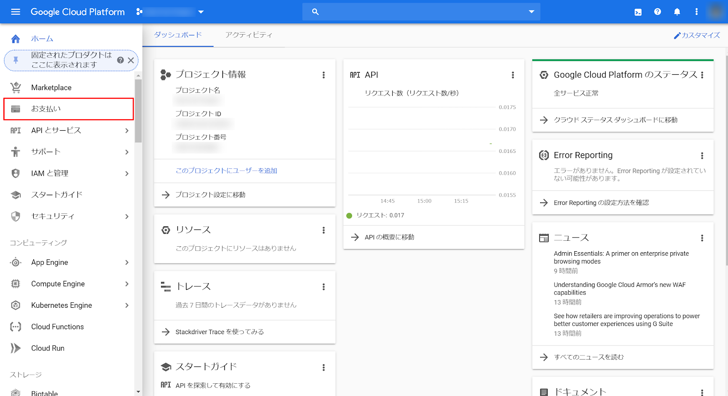Click the security shield icon
This screenshot has width=728, height=396.
15,216
